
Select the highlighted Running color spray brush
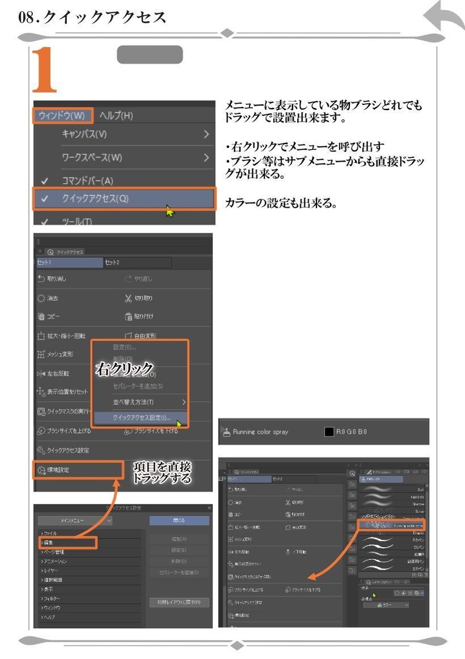(x=392, y=525)
